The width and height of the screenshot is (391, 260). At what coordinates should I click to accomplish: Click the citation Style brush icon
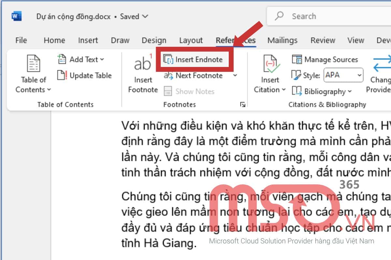click(x=296, y=75)
